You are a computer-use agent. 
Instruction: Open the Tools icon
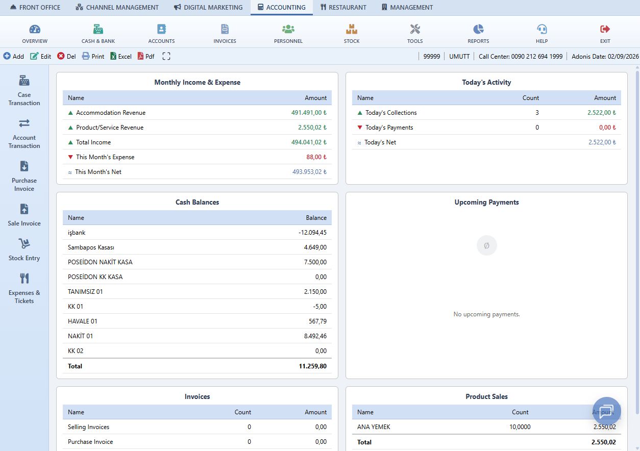415,34
